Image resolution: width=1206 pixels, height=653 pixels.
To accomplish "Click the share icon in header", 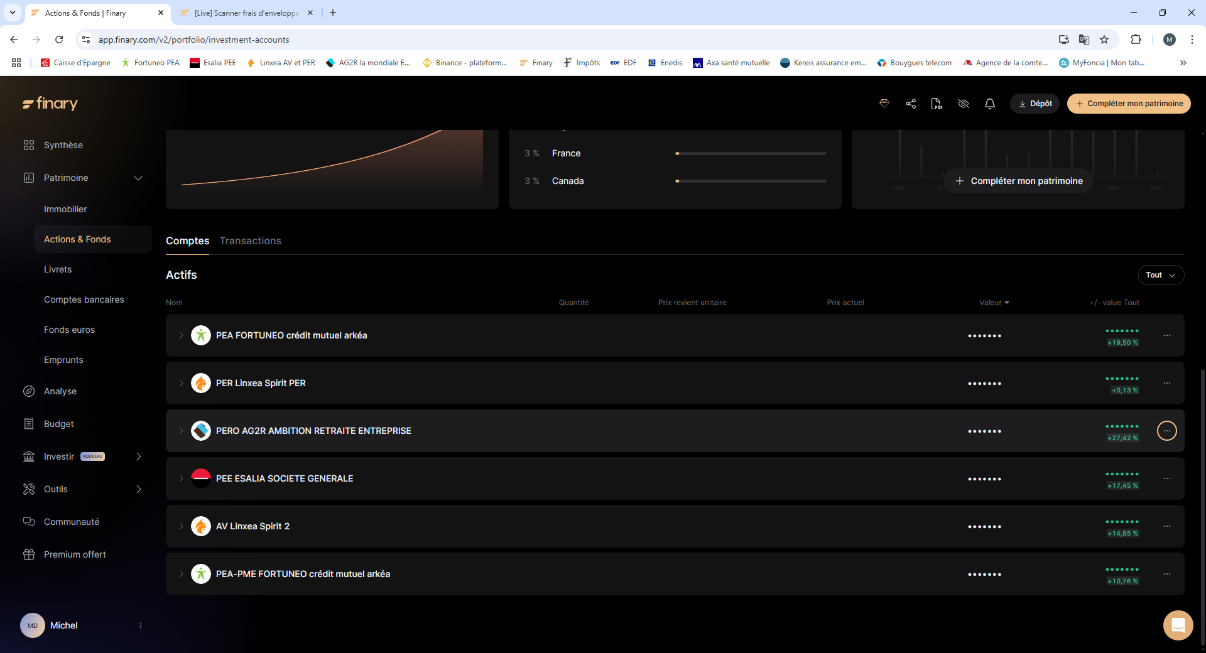I will (x=910, y=104).
